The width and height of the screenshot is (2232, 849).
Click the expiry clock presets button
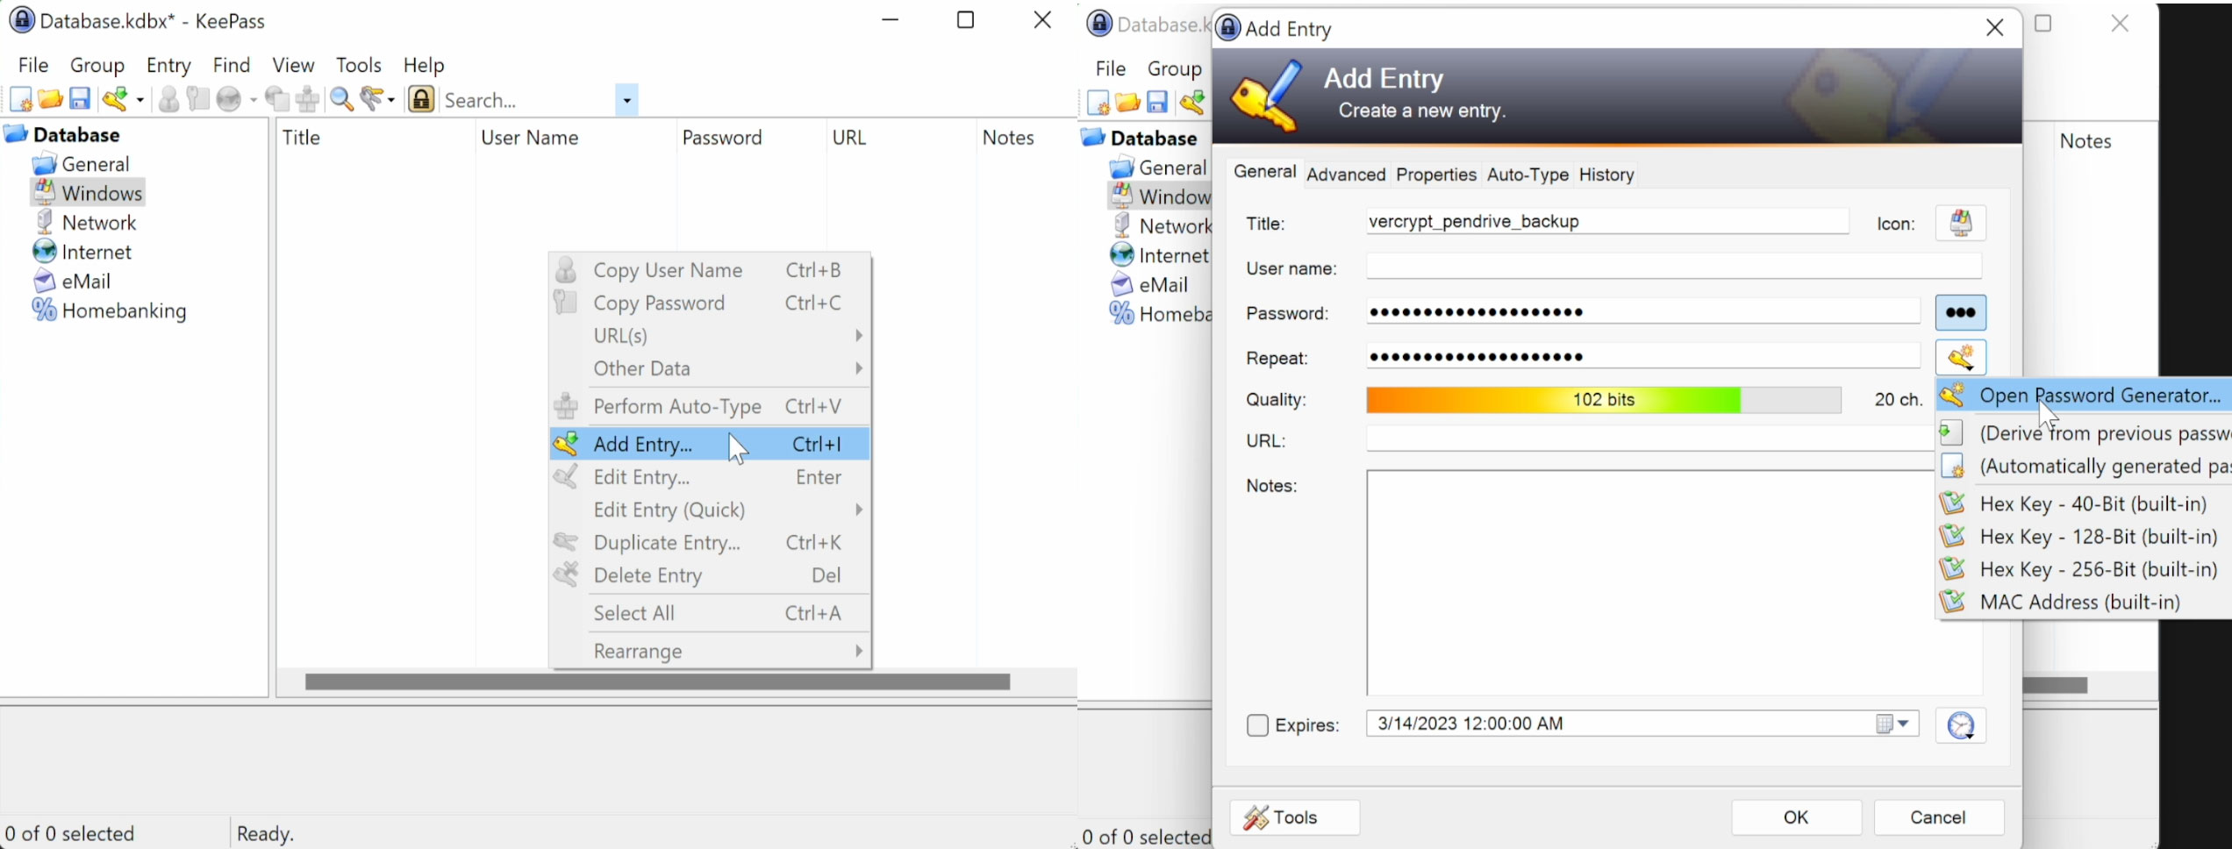(x=1961, y=726)
